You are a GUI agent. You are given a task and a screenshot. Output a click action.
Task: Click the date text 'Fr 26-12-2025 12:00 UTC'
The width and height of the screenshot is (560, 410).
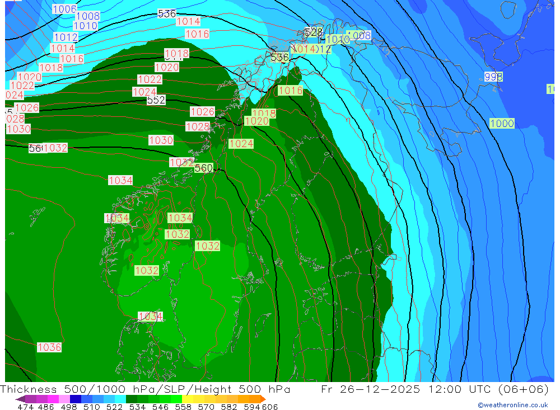(405, 389)
